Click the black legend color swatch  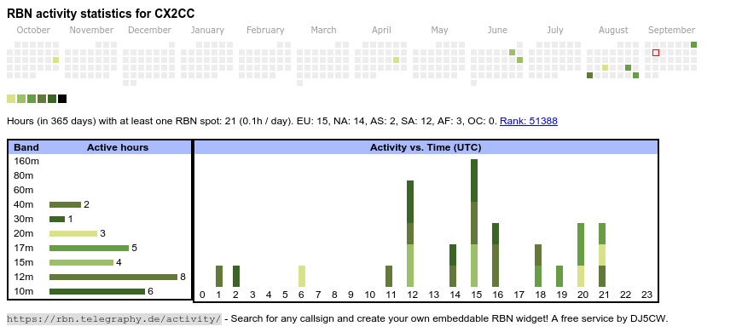pyautogui.click(x=62, y=99)
